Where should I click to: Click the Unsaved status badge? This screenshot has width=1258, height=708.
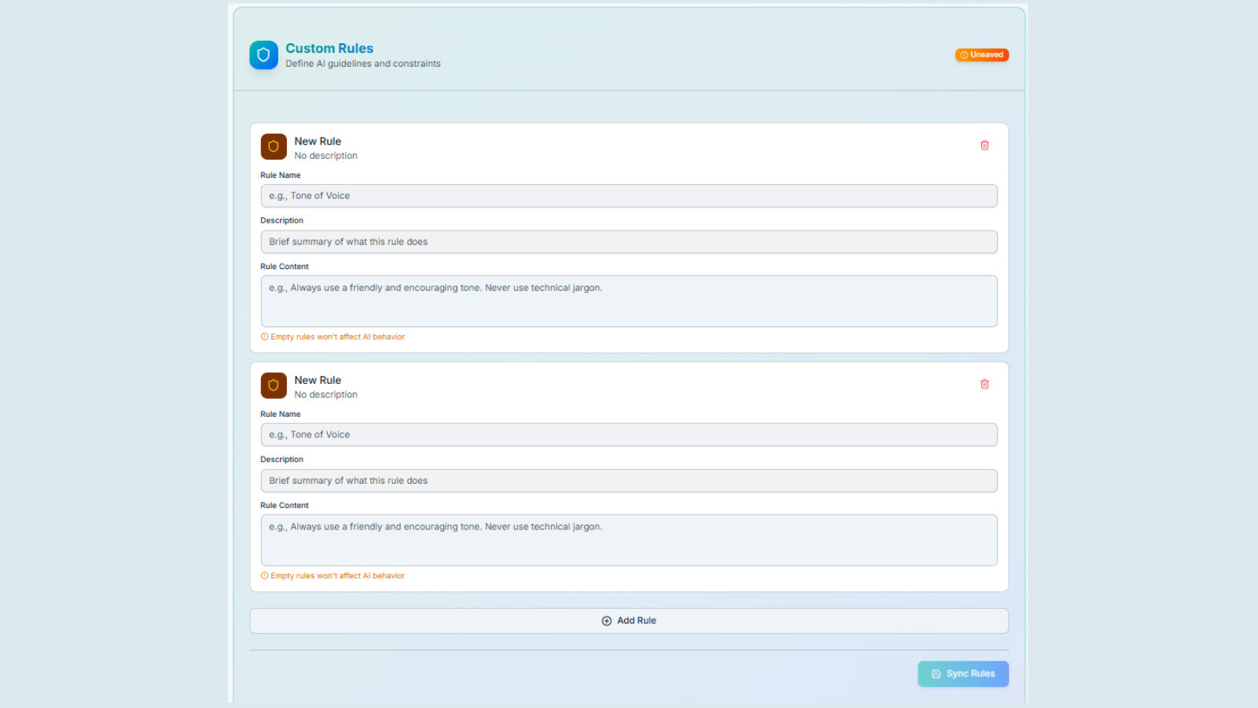[981, 55]
